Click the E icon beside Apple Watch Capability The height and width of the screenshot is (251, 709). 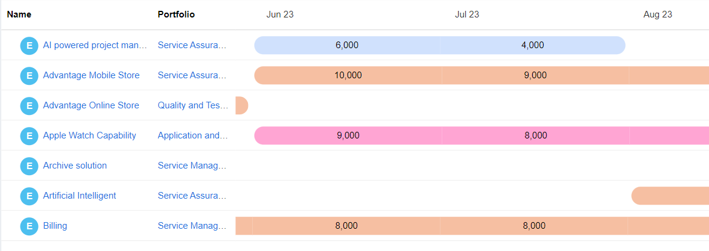pyautogui.click(x=29, y=135)
